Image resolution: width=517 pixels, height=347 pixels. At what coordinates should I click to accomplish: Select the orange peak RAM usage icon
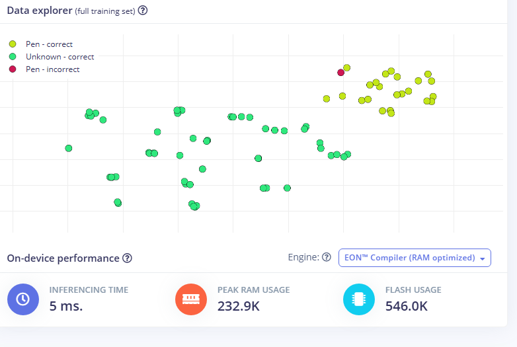coord(191,299)
